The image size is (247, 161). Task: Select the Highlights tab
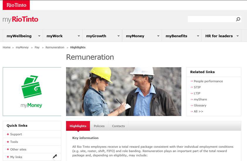pos(78,126)
